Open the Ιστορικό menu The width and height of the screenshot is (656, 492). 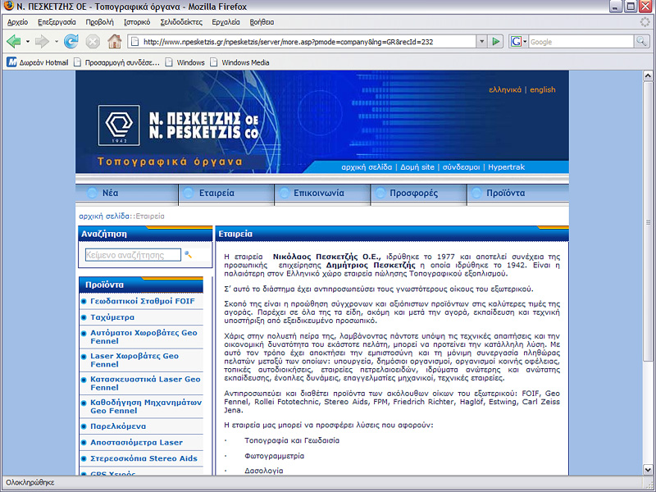(137, 22)
